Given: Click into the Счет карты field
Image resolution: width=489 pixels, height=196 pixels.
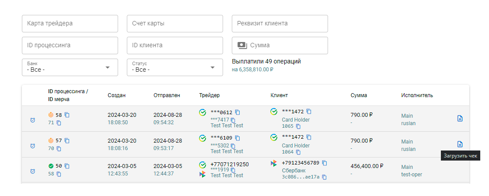Looking at the screenshot, I should [x=175, y=24].
